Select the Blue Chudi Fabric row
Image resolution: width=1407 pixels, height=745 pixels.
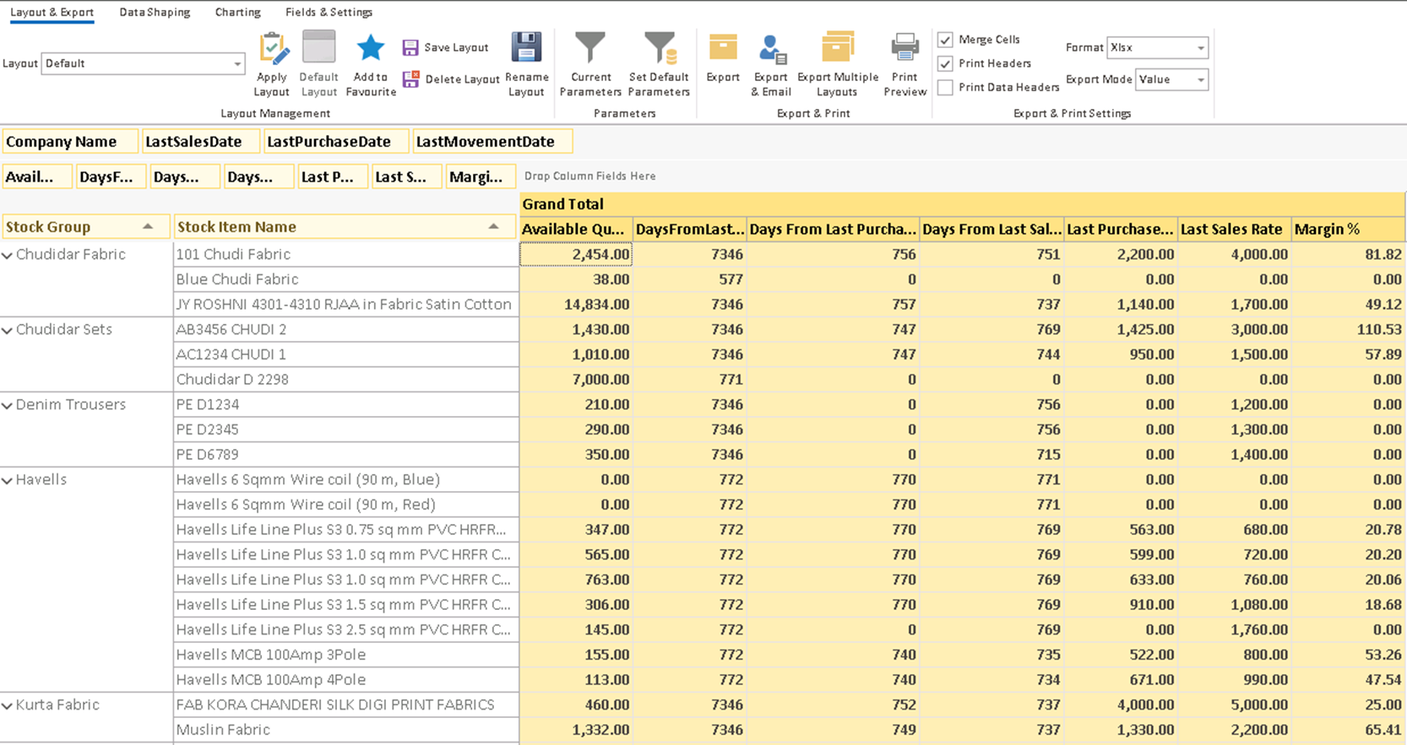click(x=346, y=279)
